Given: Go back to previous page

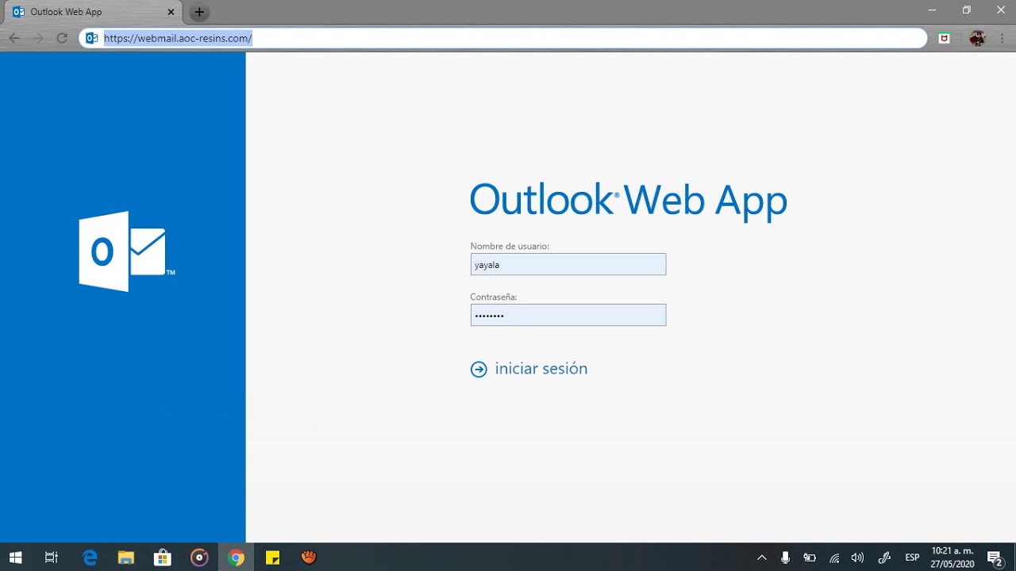Looking at the screenshot, I should pyautogui.click(x=14, y=38).
